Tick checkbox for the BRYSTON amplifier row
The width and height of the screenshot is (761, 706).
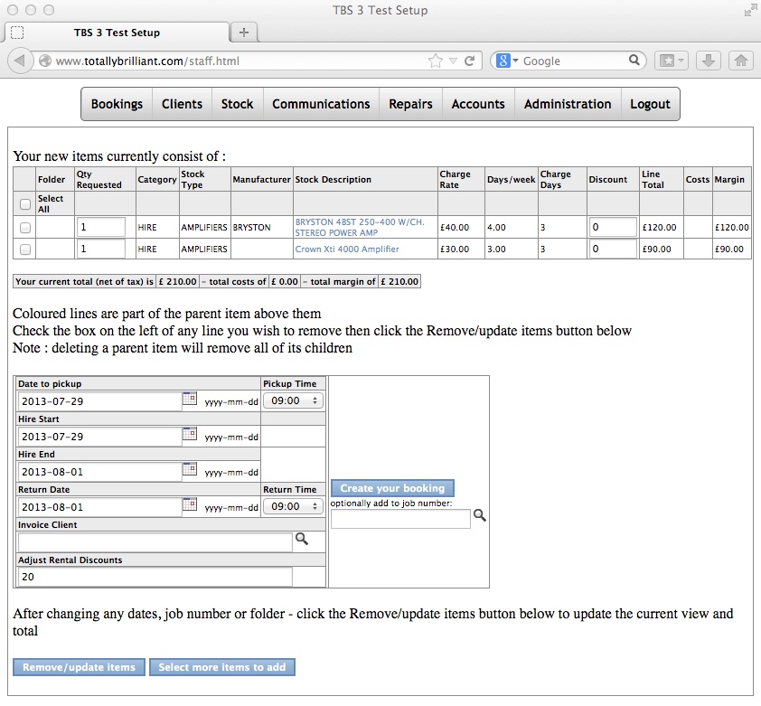tap(25, 228)
